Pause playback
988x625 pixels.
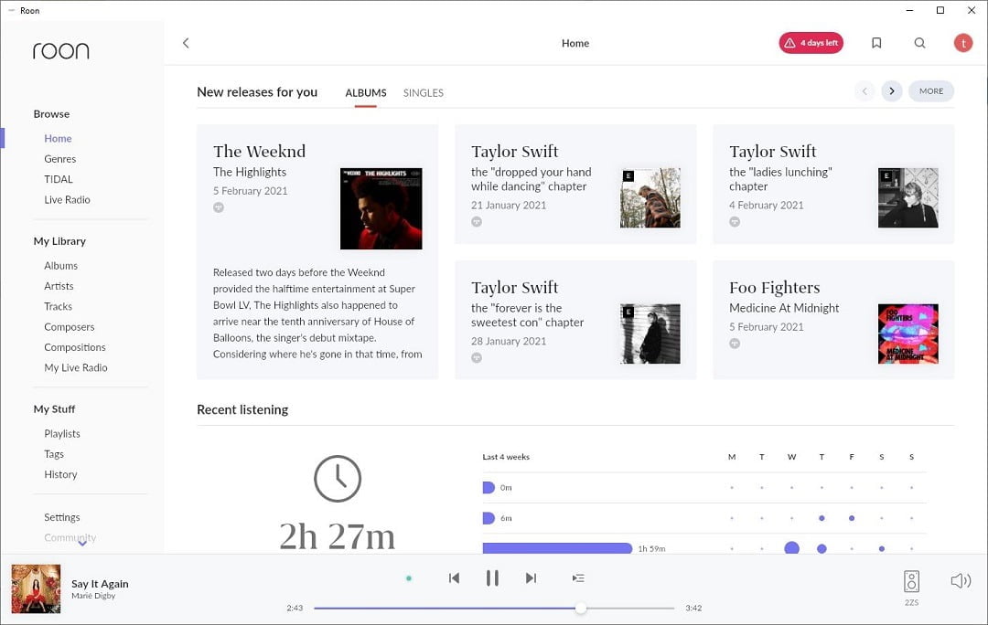(x=492, y=577)
